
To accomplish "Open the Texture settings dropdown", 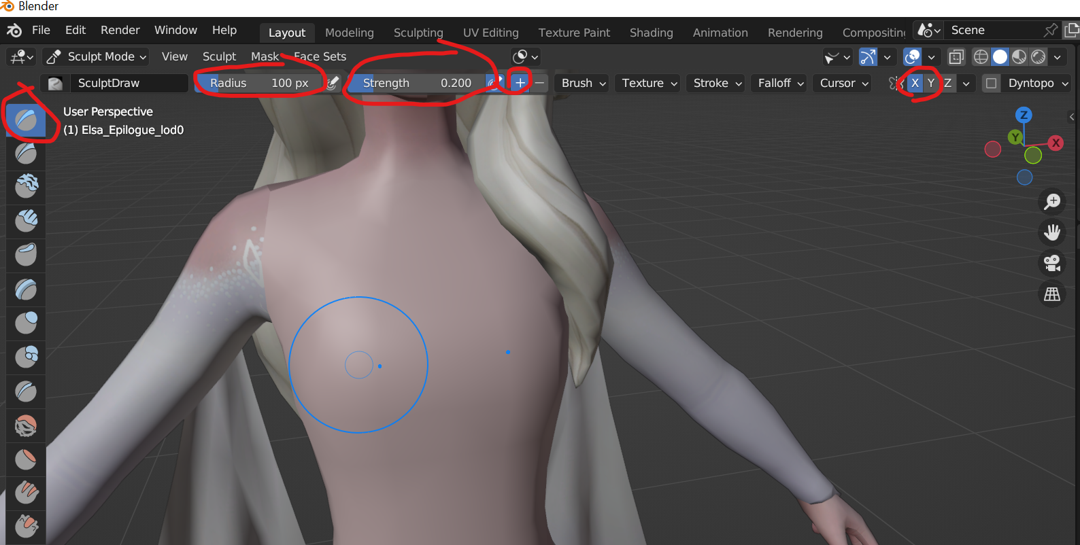I will 649,83.
